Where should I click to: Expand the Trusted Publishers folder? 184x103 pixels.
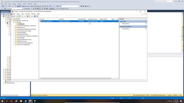click(x=14, y=33)
